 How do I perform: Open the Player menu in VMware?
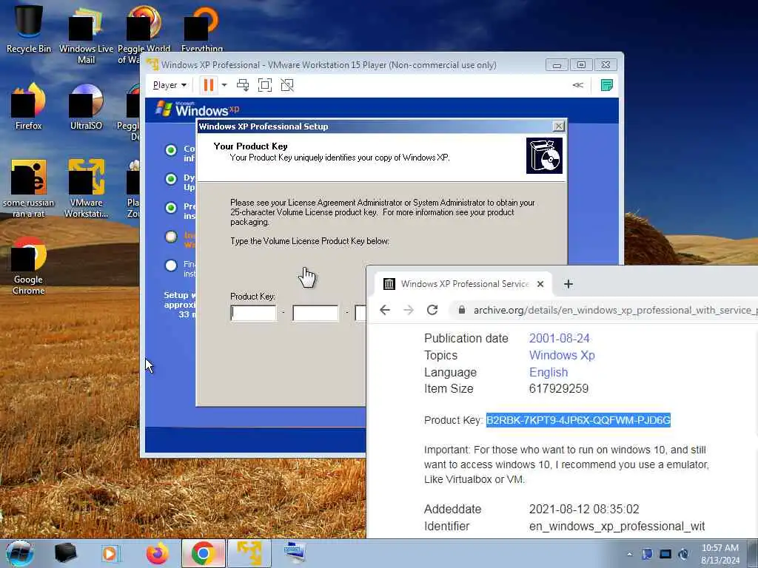[x=170, y=86]
